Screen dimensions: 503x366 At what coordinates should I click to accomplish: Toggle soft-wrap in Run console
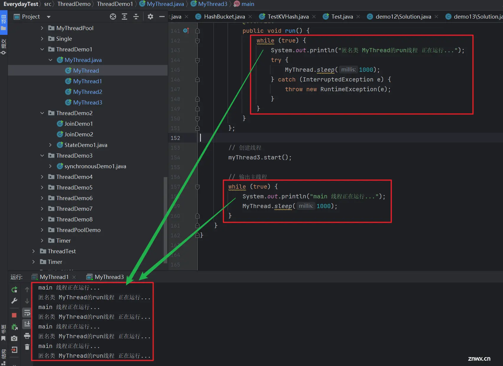coord(27,313)
